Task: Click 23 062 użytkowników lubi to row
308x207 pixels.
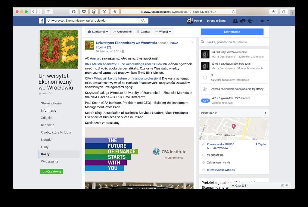Action: (234, 54)
